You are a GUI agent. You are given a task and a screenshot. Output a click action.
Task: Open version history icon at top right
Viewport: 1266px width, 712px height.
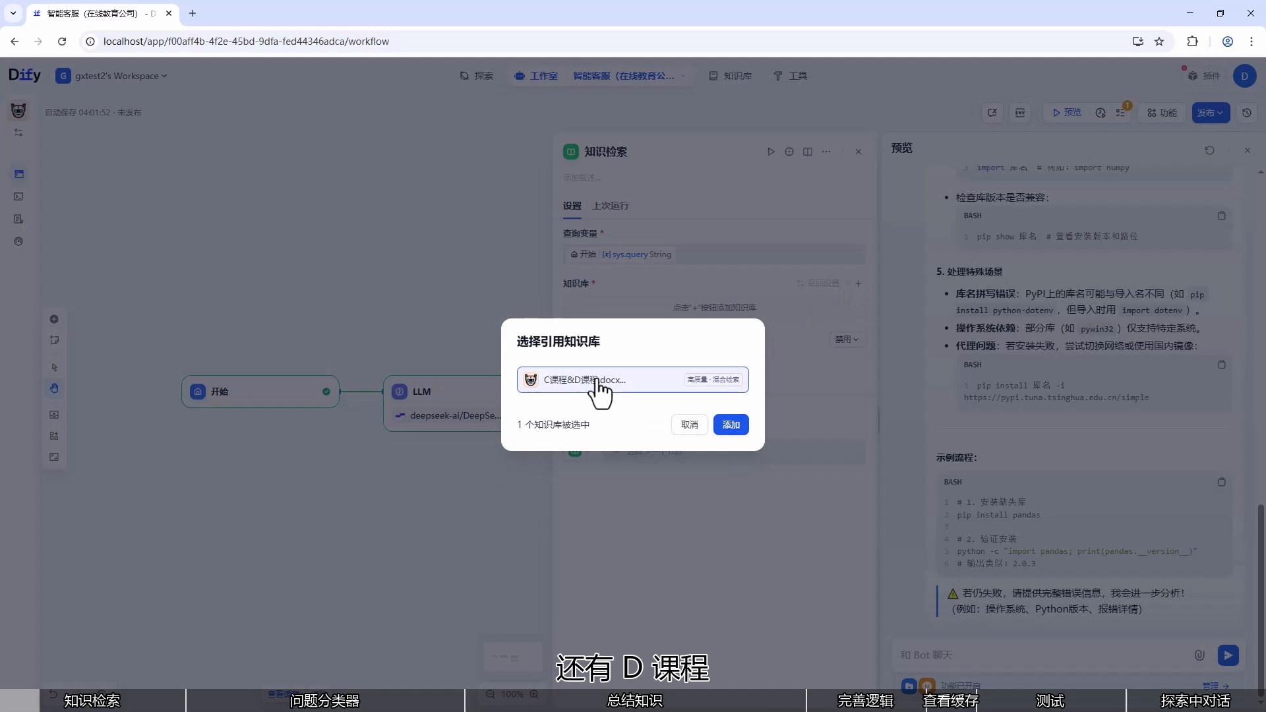click(x=1247, y=113)
